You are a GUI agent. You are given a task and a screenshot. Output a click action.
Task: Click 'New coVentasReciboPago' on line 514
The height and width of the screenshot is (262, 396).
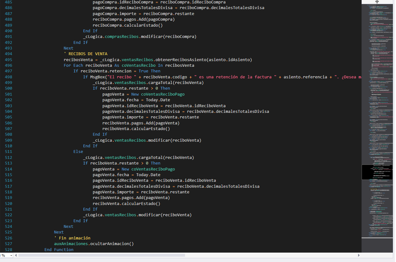[148, 169]
